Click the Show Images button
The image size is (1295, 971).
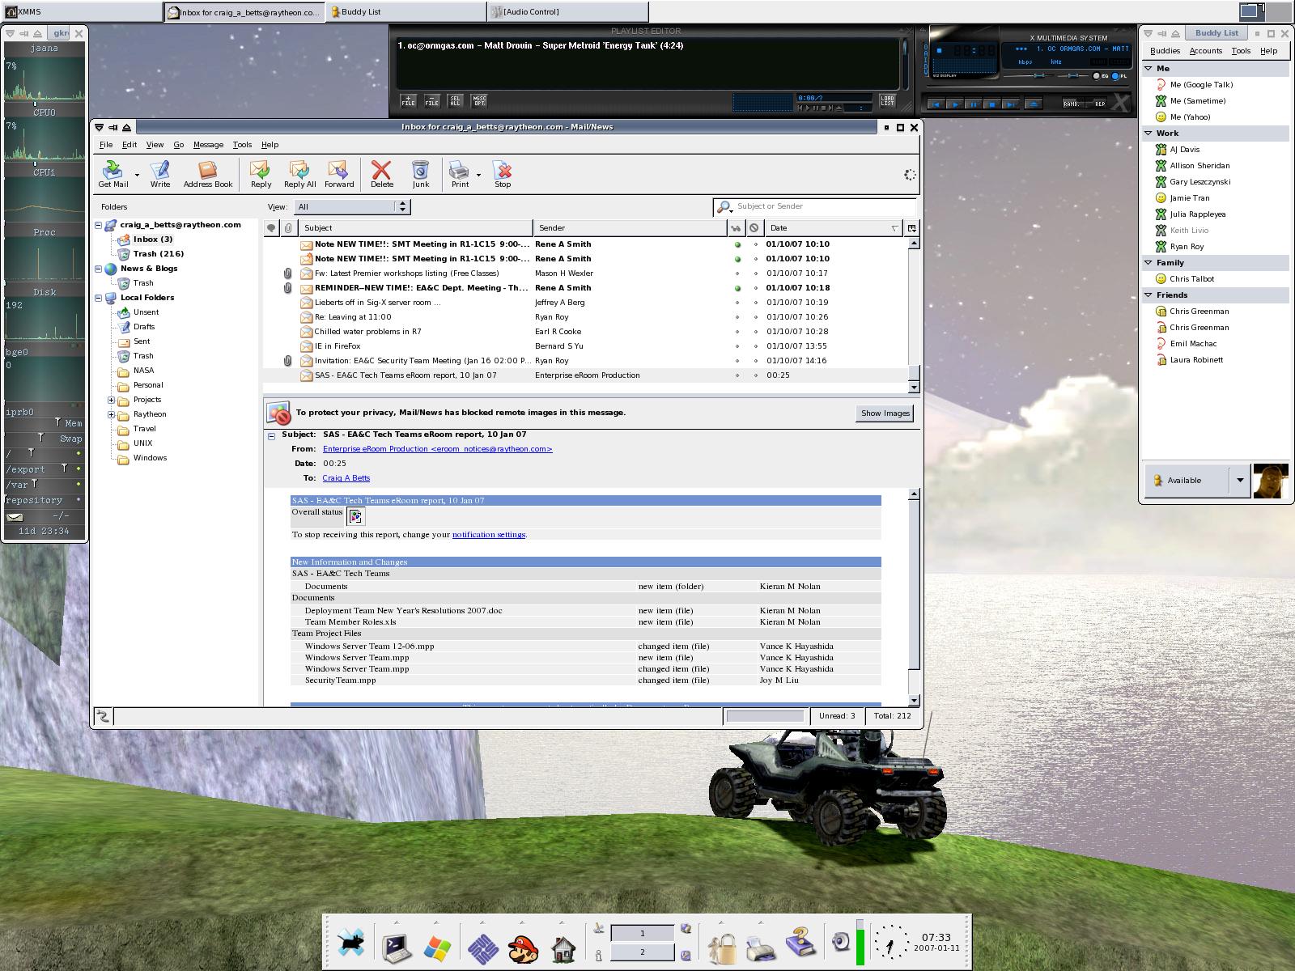coord(885,413)
